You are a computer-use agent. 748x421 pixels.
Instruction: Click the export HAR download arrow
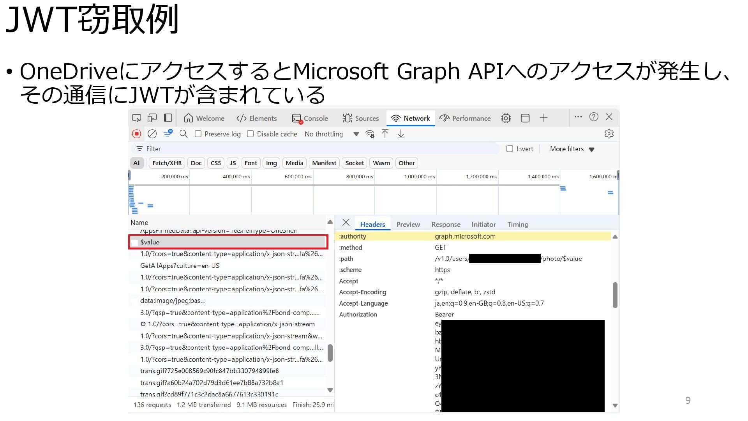[401, 134]
